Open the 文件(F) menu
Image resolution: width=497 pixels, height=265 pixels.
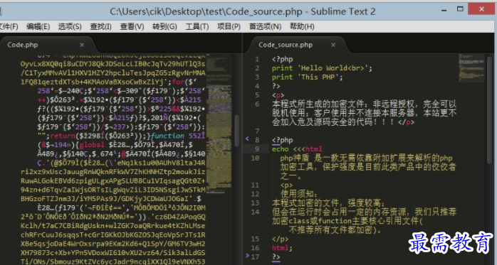(x=9, y=26)
